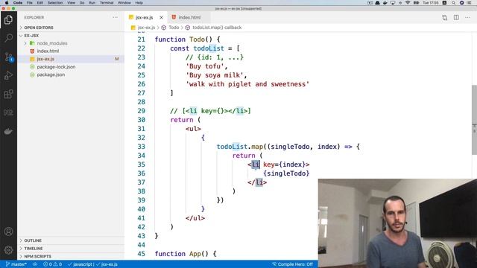Select the jsx-ex.js editor tab
Viewport: 477px width, 268px height.
(144, 17)
